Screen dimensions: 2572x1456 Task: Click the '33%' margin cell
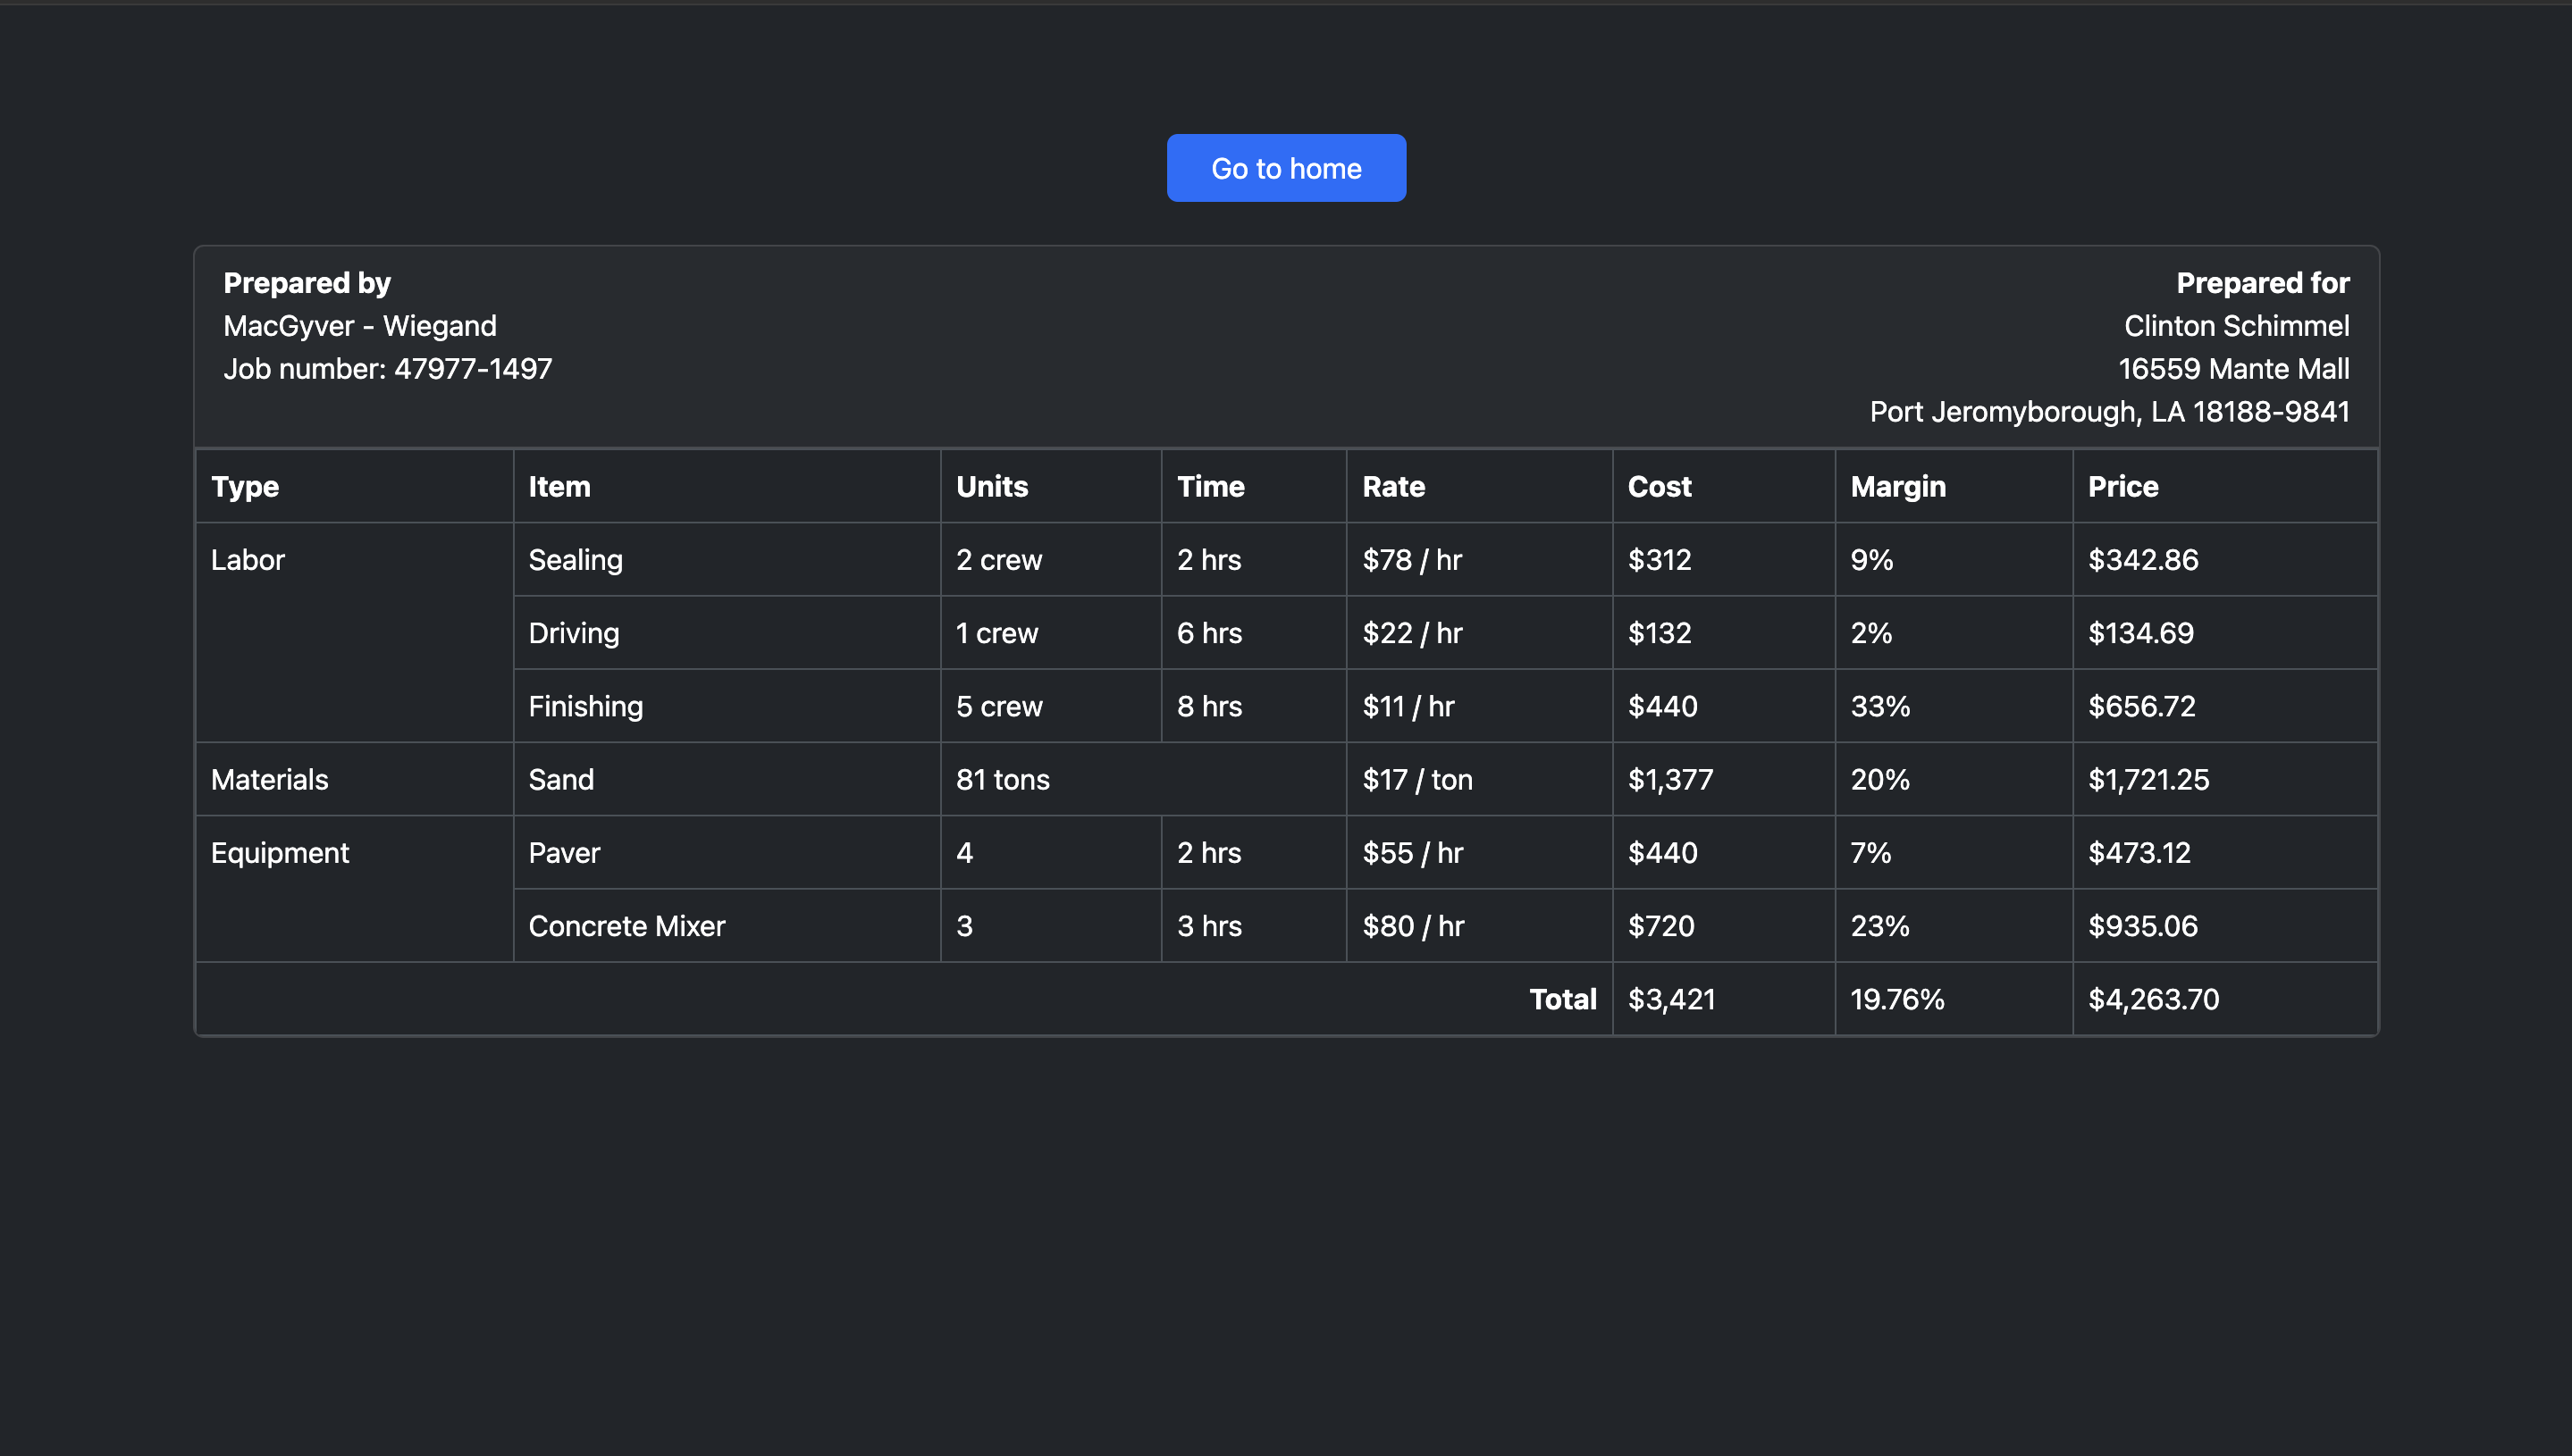[x=1954, y=706]
